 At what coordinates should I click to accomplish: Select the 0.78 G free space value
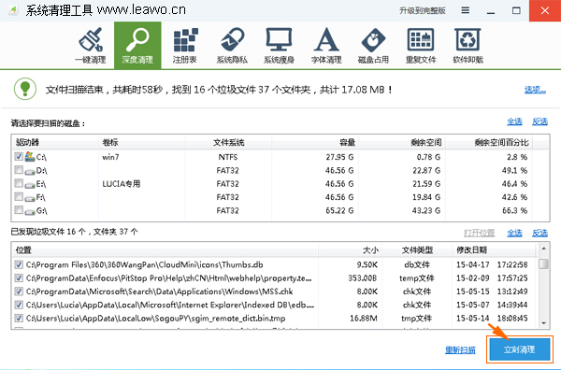(x=428, y=157)
